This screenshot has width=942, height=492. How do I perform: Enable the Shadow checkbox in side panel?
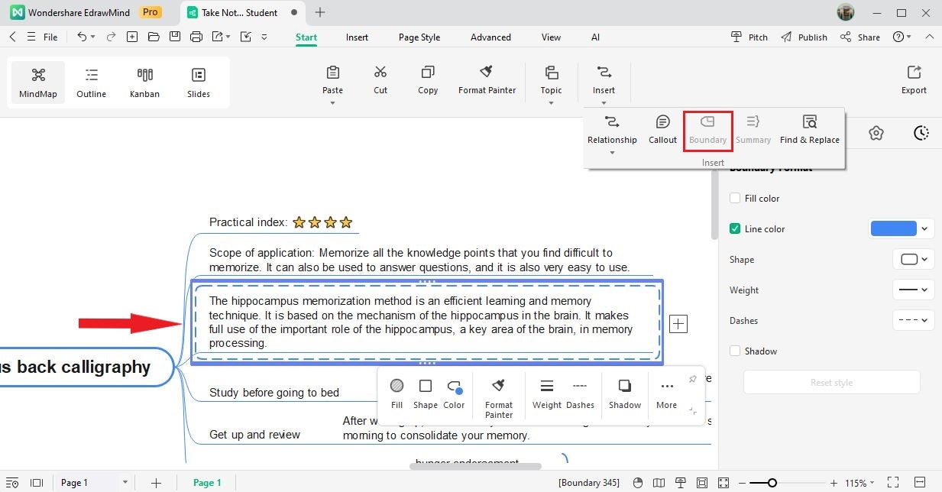coord(735,351)
